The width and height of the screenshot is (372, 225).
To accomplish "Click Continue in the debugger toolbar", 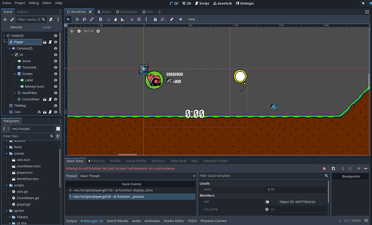I will (x=366, y=168).
